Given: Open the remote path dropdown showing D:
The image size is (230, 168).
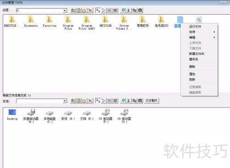Looking at the screenshot, I should click(65, 11).
